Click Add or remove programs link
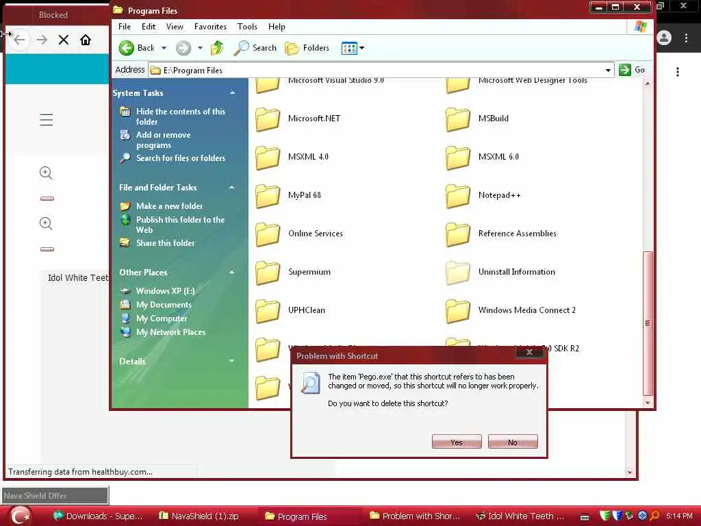701x526 pixels. click(x=163, y=140)
